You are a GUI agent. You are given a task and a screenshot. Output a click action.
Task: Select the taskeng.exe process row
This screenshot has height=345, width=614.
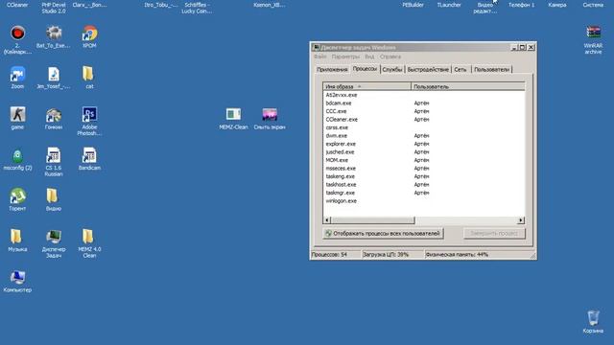coord(424,176)
